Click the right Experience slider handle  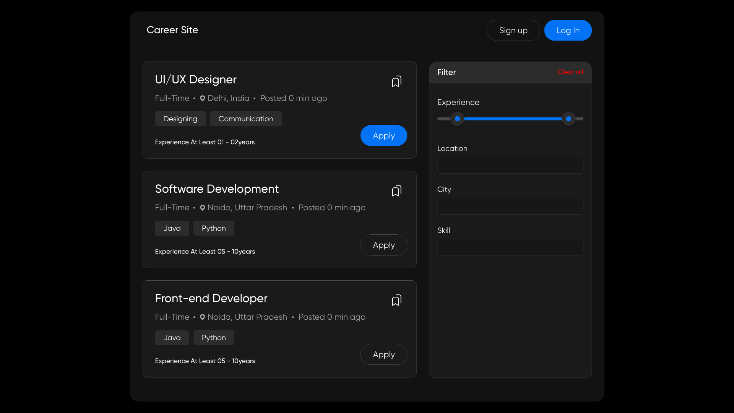568,119
